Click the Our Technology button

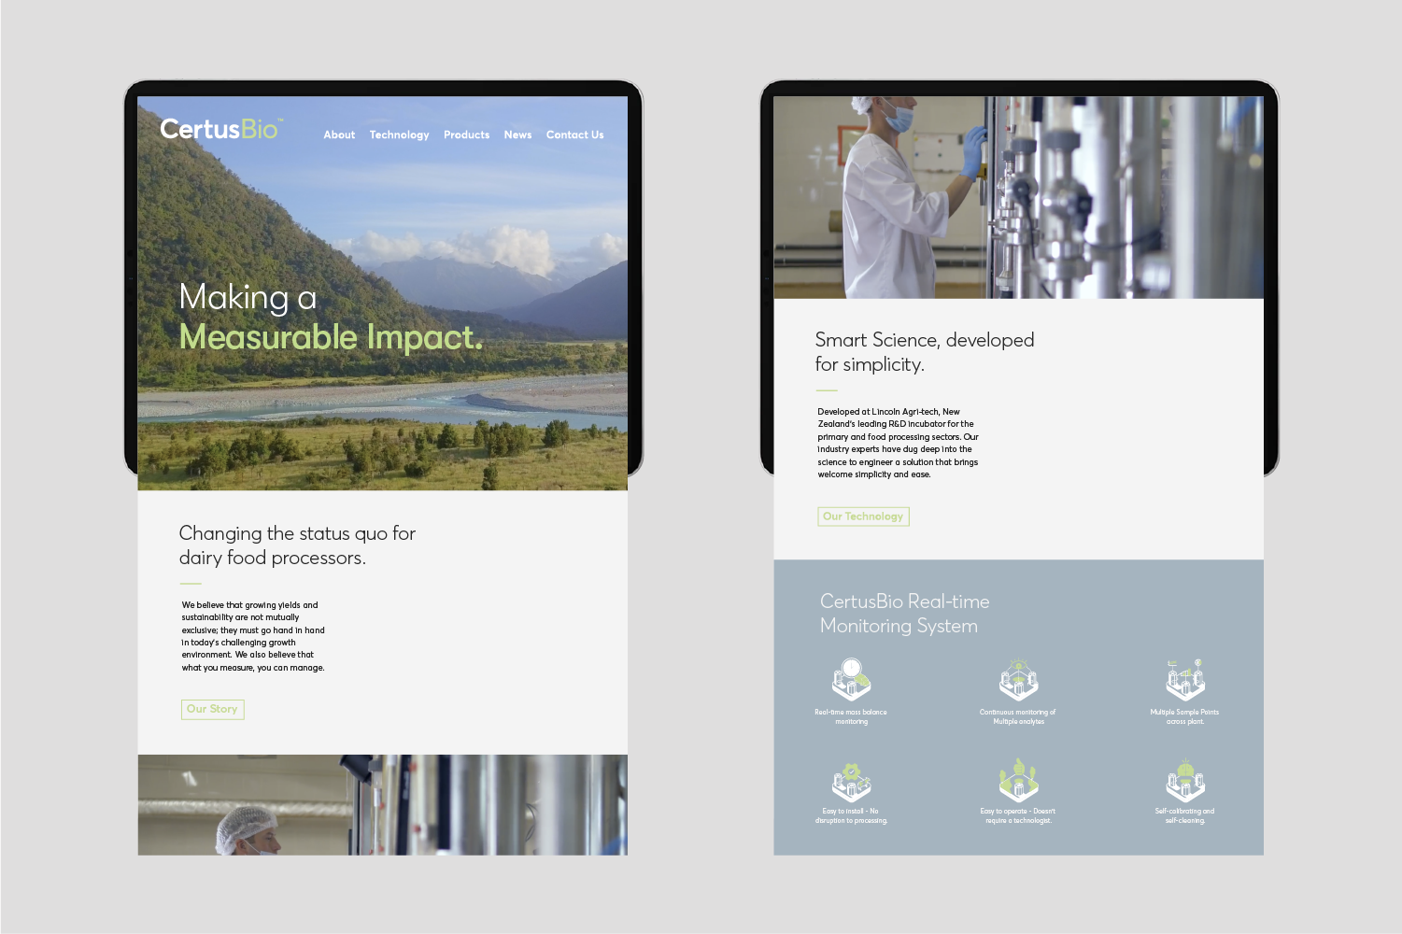(863, 517)
